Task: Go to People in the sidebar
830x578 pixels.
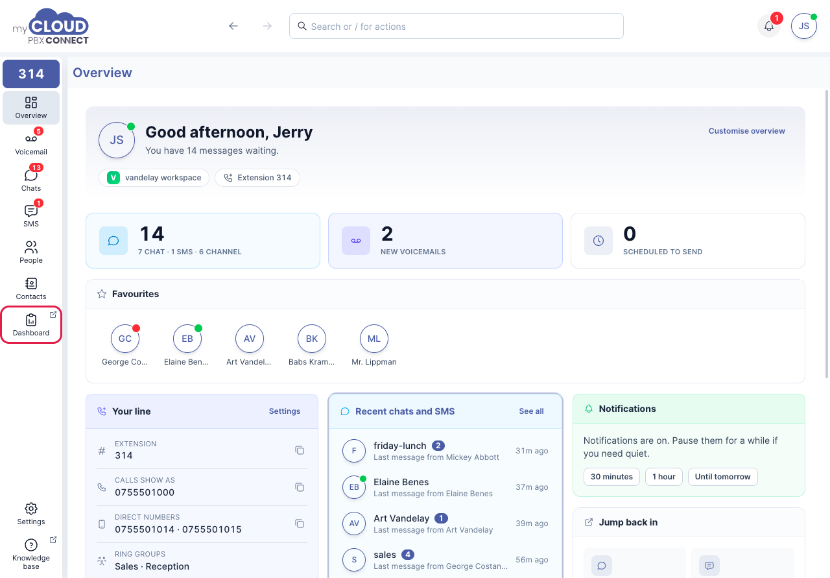Action: click(x=31, y=252)
